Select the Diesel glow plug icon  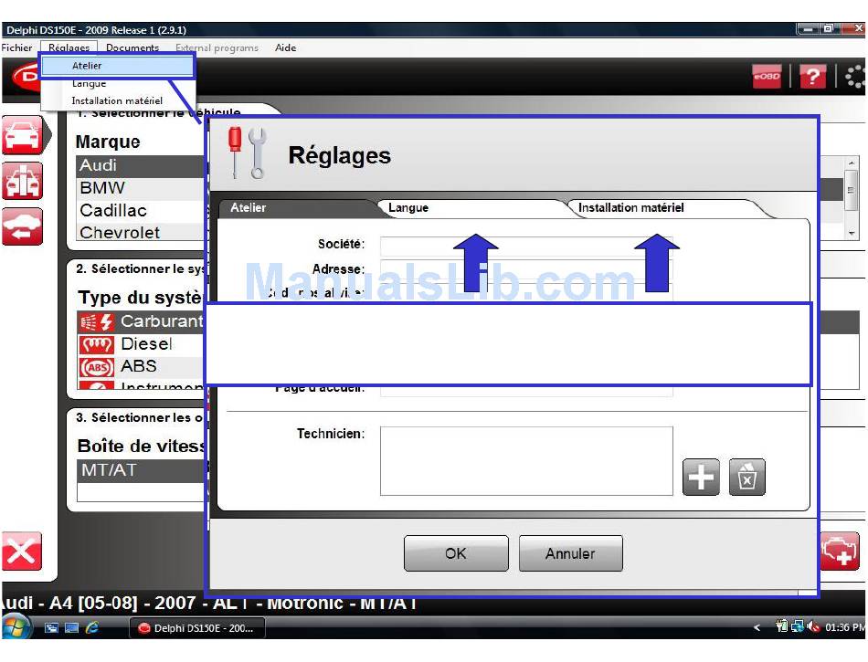pos(97,344)
